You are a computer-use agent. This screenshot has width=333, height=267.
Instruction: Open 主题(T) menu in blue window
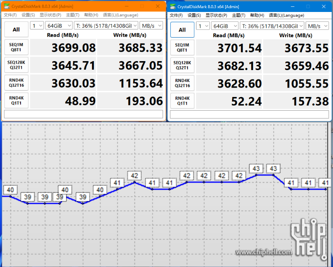(x=238, y=15)
